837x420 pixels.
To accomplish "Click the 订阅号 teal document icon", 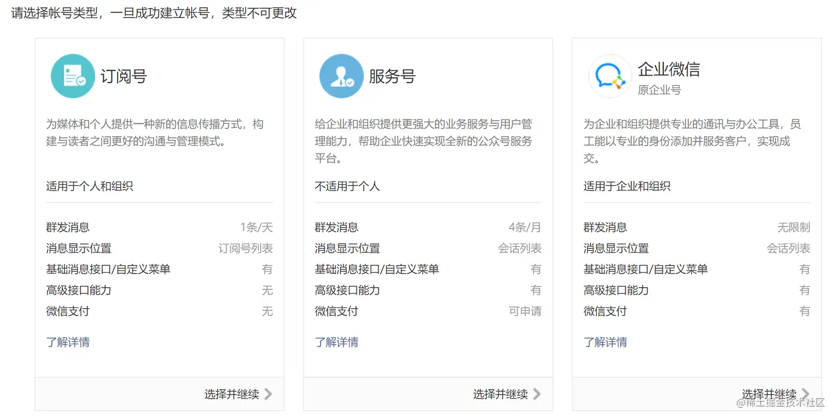I will coord(73,76).
